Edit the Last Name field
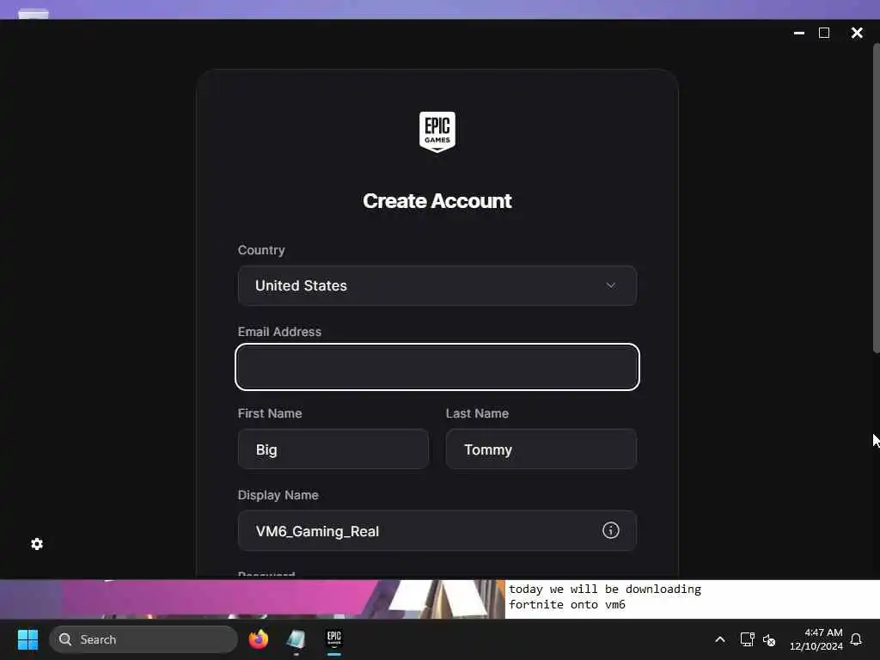Viewport: 880px width, 660px height. point(541,449)
